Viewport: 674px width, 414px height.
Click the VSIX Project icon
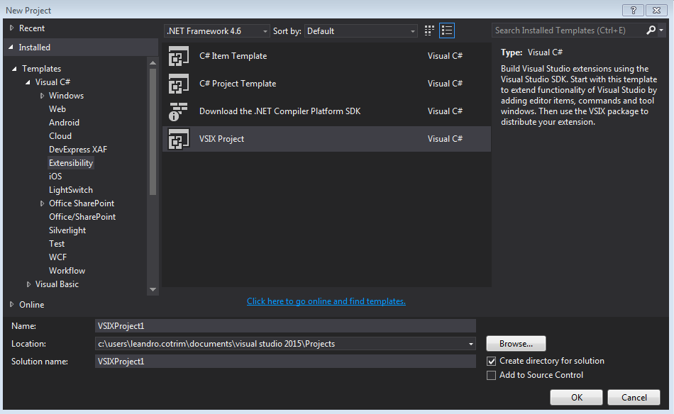(x=178, y=139)
